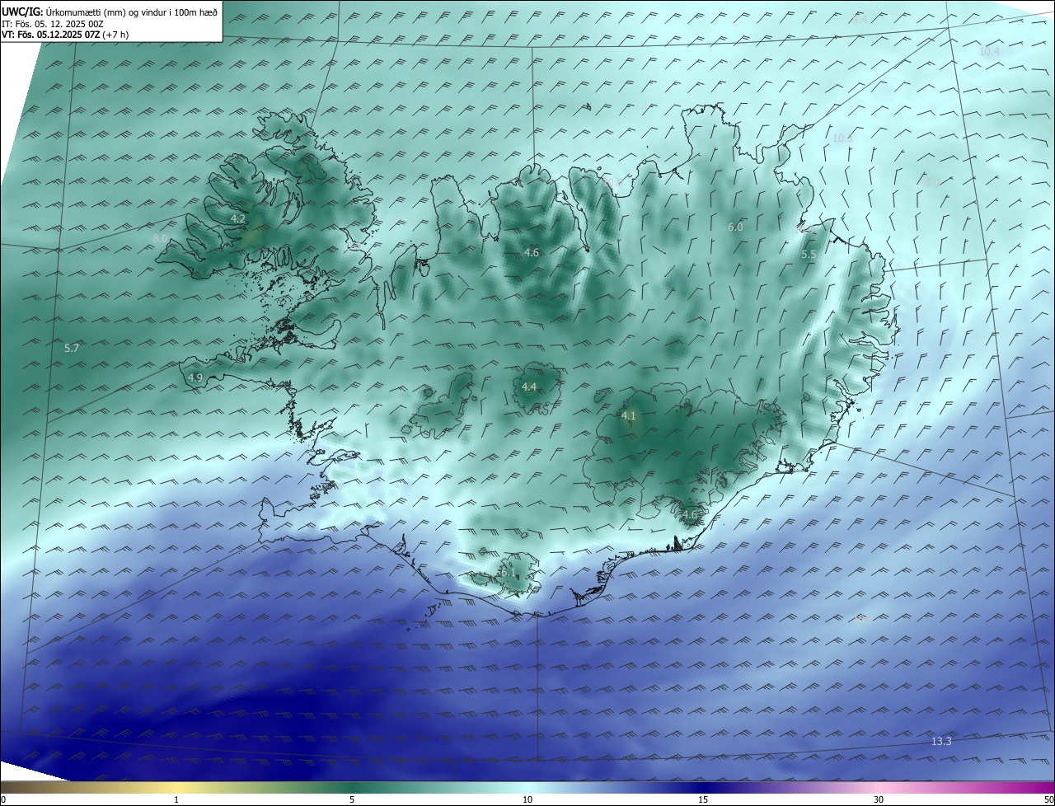Viewport: 1055px width, 806px height.
Task: Select the 4.1 value on Vatnajökull glacier
Action: pos(629,416)
